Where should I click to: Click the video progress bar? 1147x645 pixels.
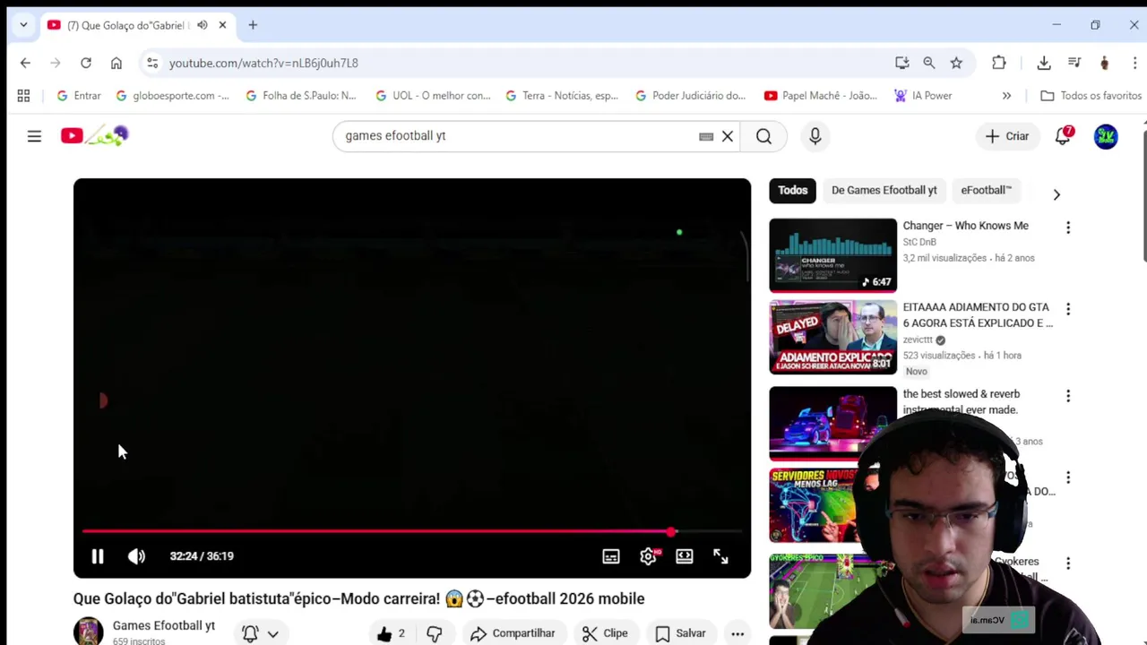[412, 531]
